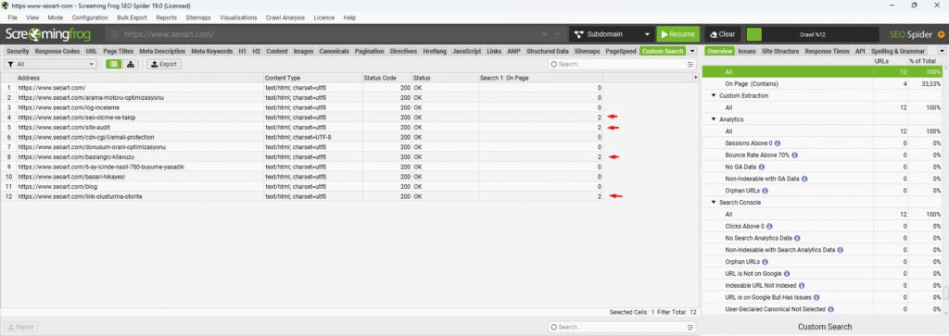
Task: Click info icon beside Non-Indexable with Search Analytics Data
Action: 840,250
